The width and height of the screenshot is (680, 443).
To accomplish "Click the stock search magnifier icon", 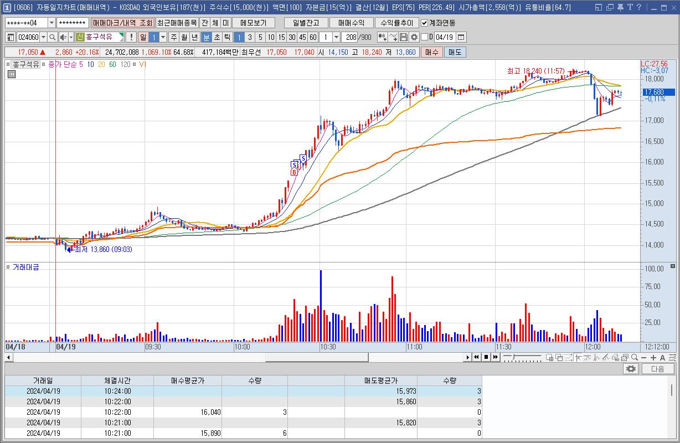I will [x=52, y=37].
